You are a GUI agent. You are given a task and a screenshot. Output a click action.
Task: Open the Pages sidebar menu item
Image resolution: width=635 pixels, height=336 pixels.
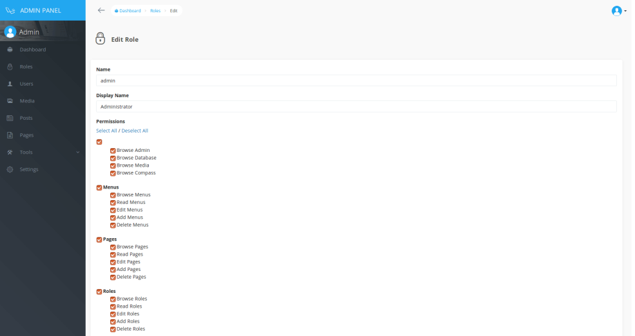tap(26, 135)
